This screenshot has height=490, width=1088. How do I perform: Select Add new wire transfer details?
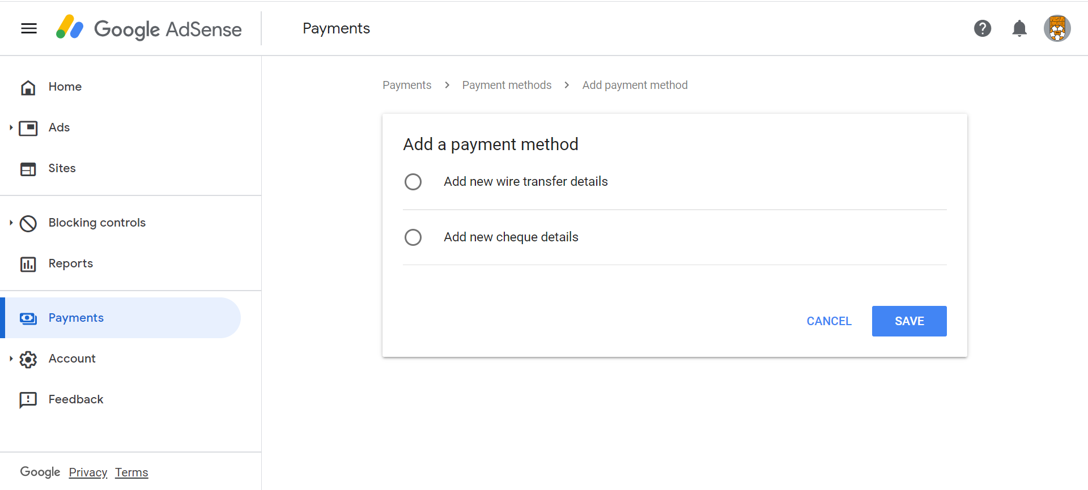[x=413, y=182]
